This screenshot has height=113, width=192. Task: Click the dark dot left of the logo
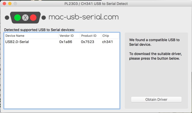tap(7, 18)
